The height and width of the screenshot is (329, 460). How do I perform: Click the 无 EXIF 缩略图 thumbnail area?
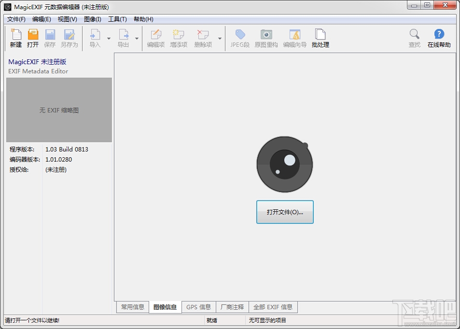(59, 110)
